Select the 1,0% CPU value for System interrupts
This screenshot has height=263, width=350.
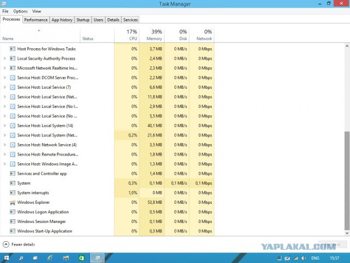point(132,192)
